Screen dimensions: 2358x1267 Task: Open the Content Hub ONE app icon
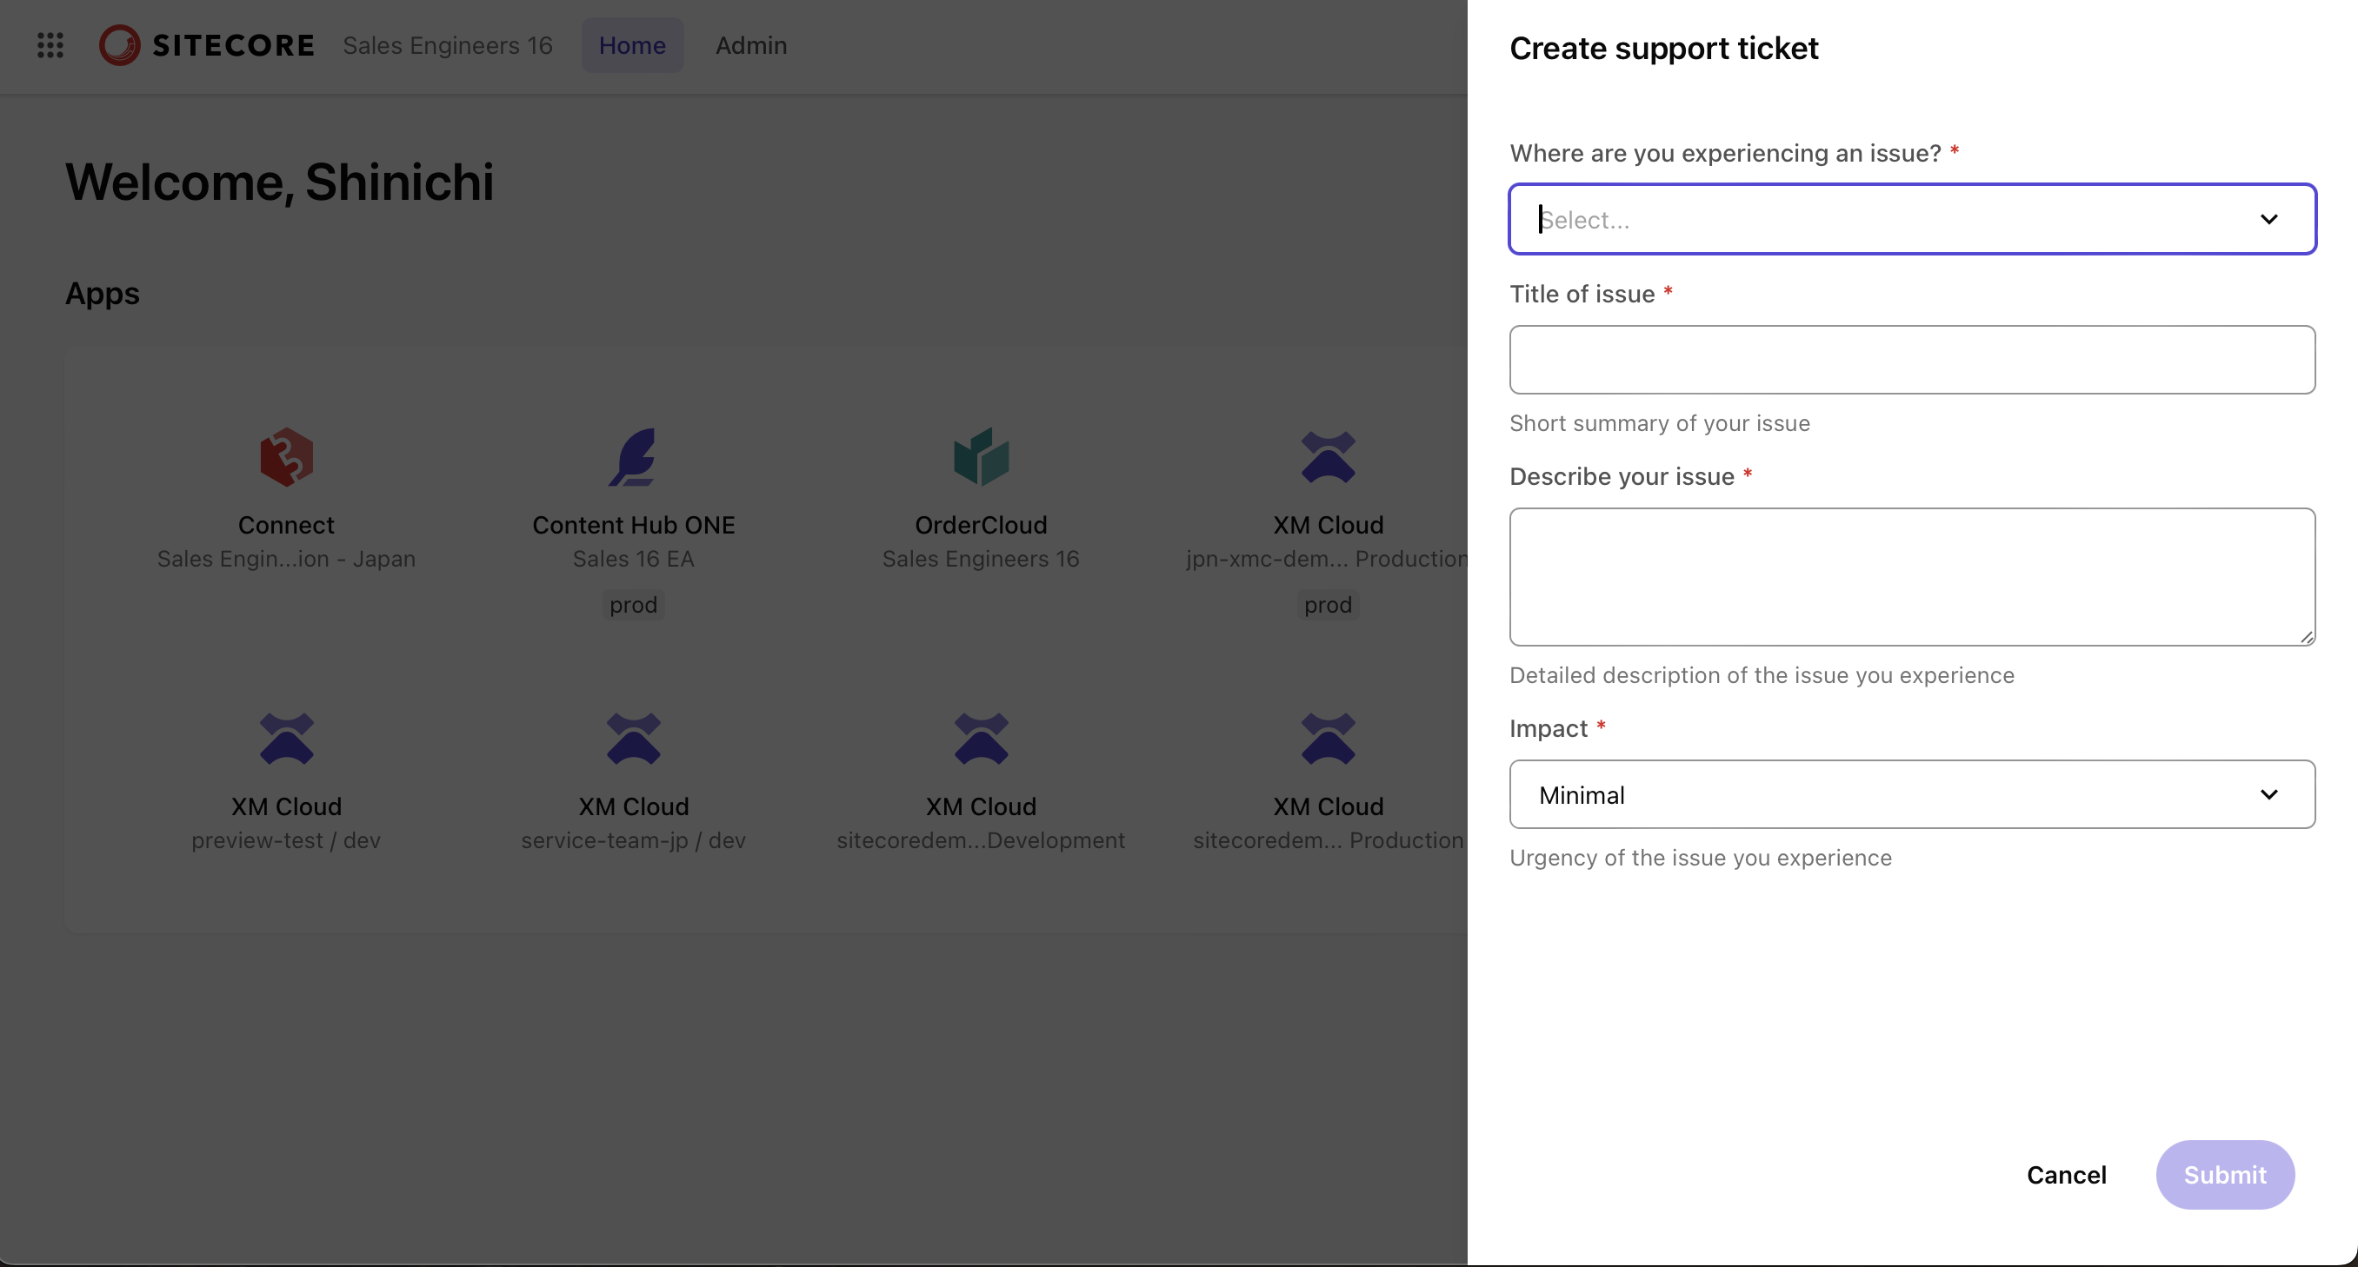click(x=634, y=456)
